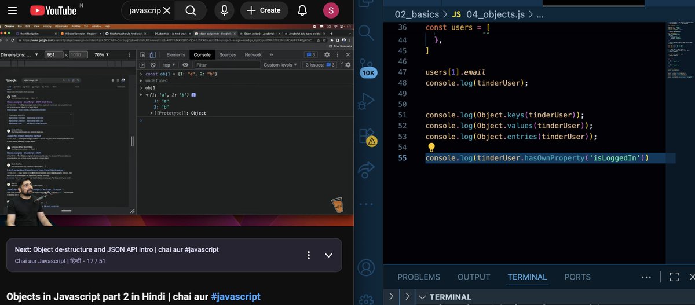Toggle live expression eye icon
695x305 pixels.
tap(185, 65)
